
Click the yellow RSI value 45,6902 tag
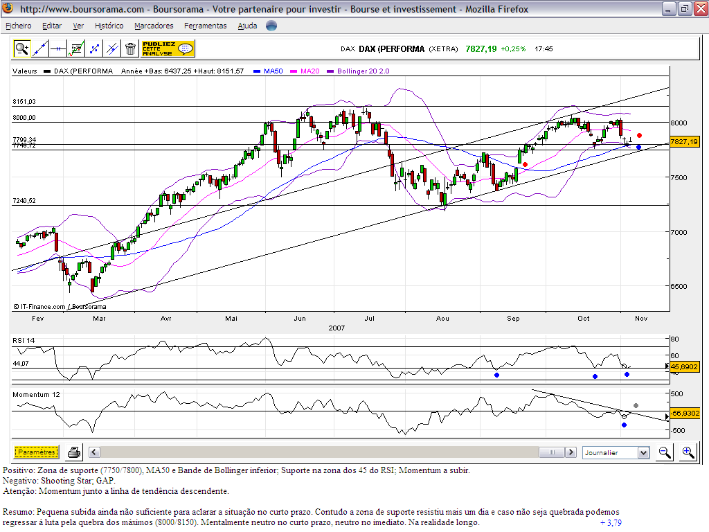(684, 366)
